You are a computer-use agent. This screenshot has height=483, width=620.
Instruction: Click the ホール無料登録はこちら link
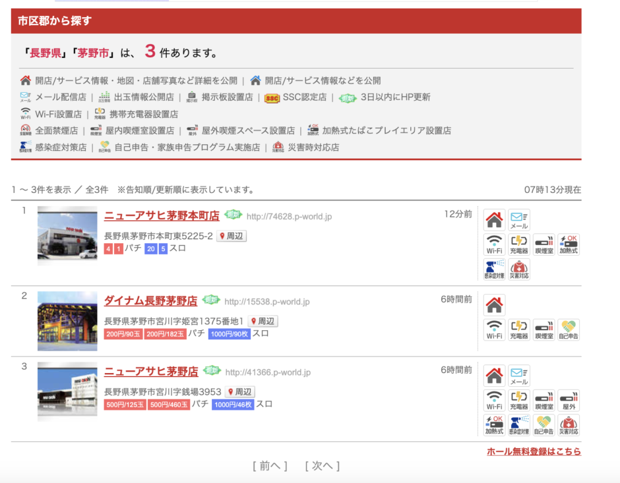coord(534,451)
